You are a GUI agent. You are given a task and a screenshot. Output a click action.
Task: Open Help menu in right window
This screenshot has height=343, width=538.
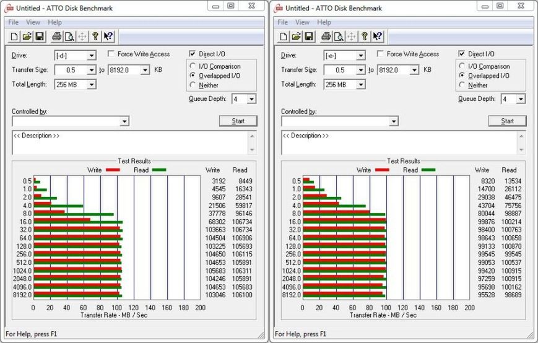tap(324, 22)
